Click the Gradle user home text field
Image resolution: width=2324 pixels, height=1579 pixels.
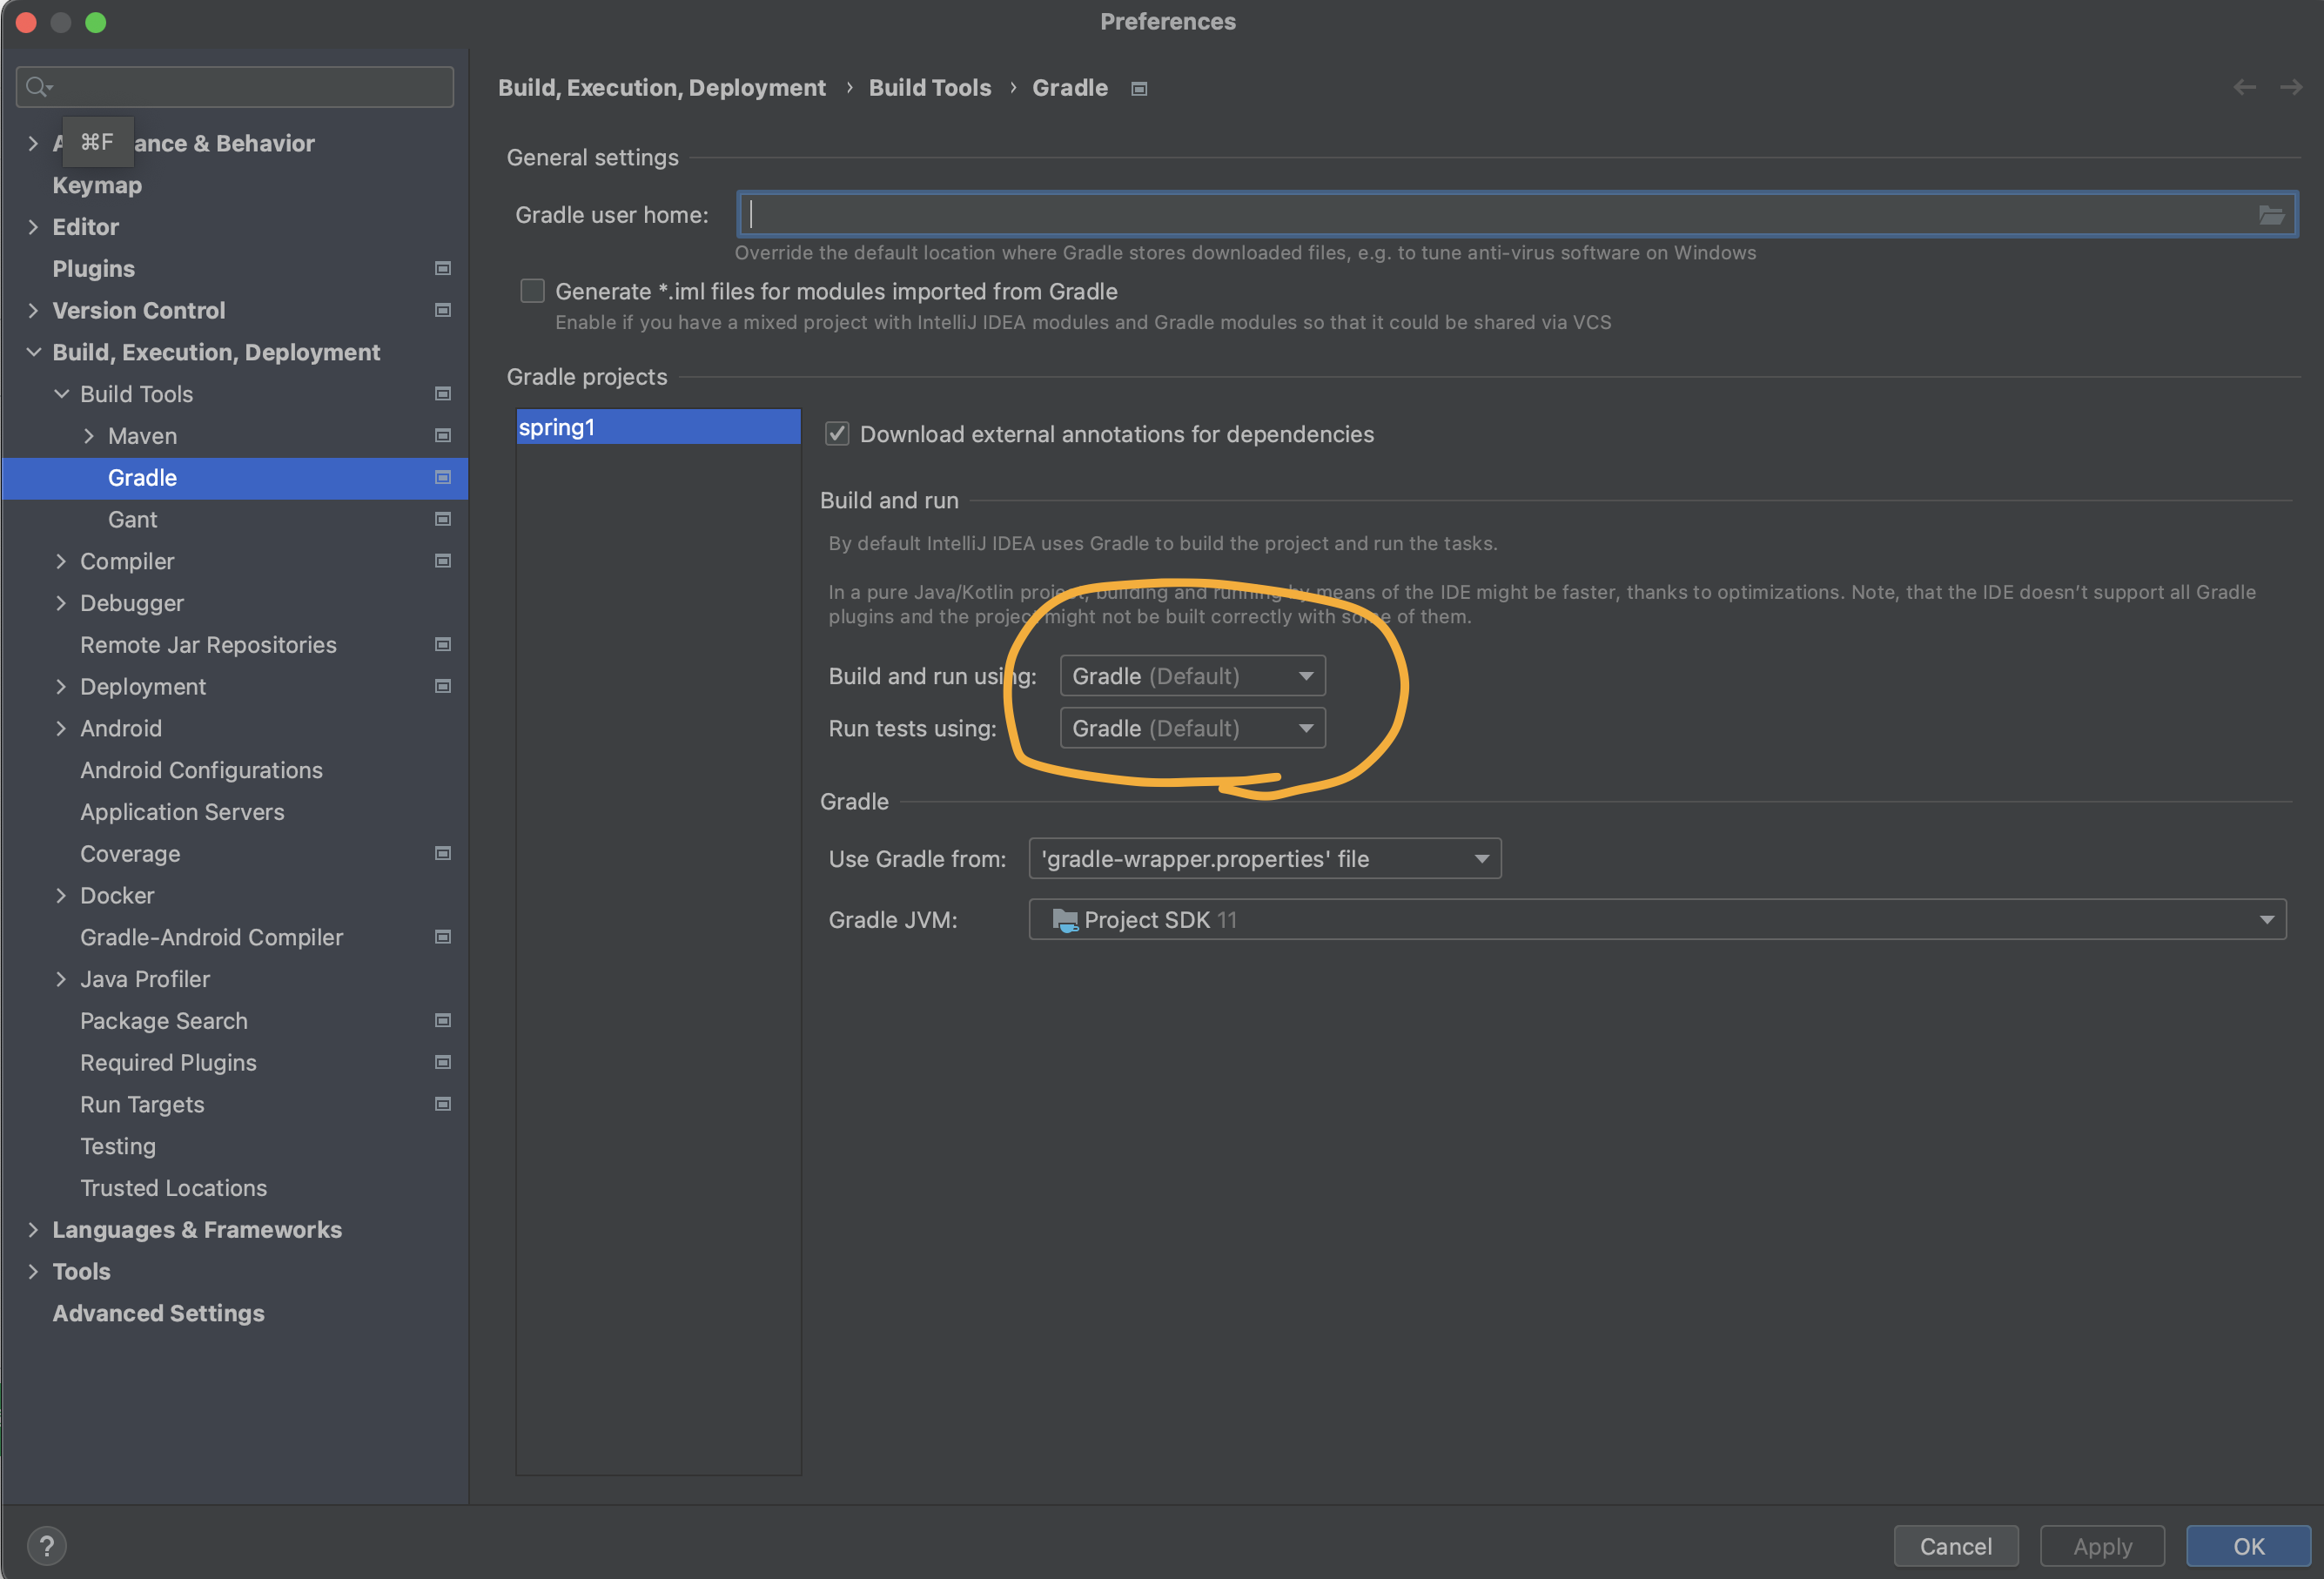click(x=1517, y=214)
